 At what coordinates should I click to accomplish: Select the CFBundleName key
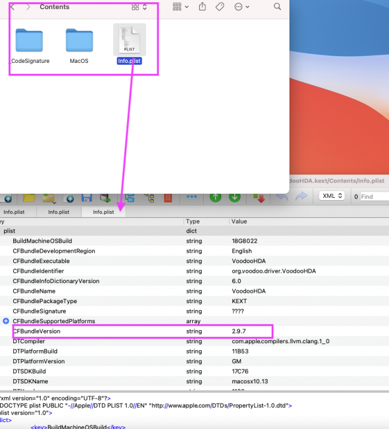tap(34, 291)
